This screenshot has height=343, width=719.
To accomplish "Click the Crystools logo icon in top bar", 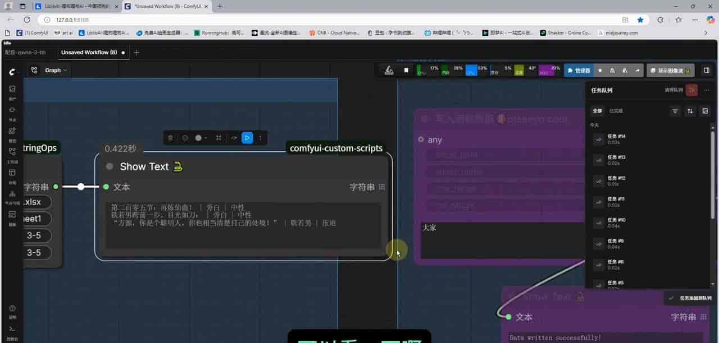I will pyautogui.click(x=389, y=71).
